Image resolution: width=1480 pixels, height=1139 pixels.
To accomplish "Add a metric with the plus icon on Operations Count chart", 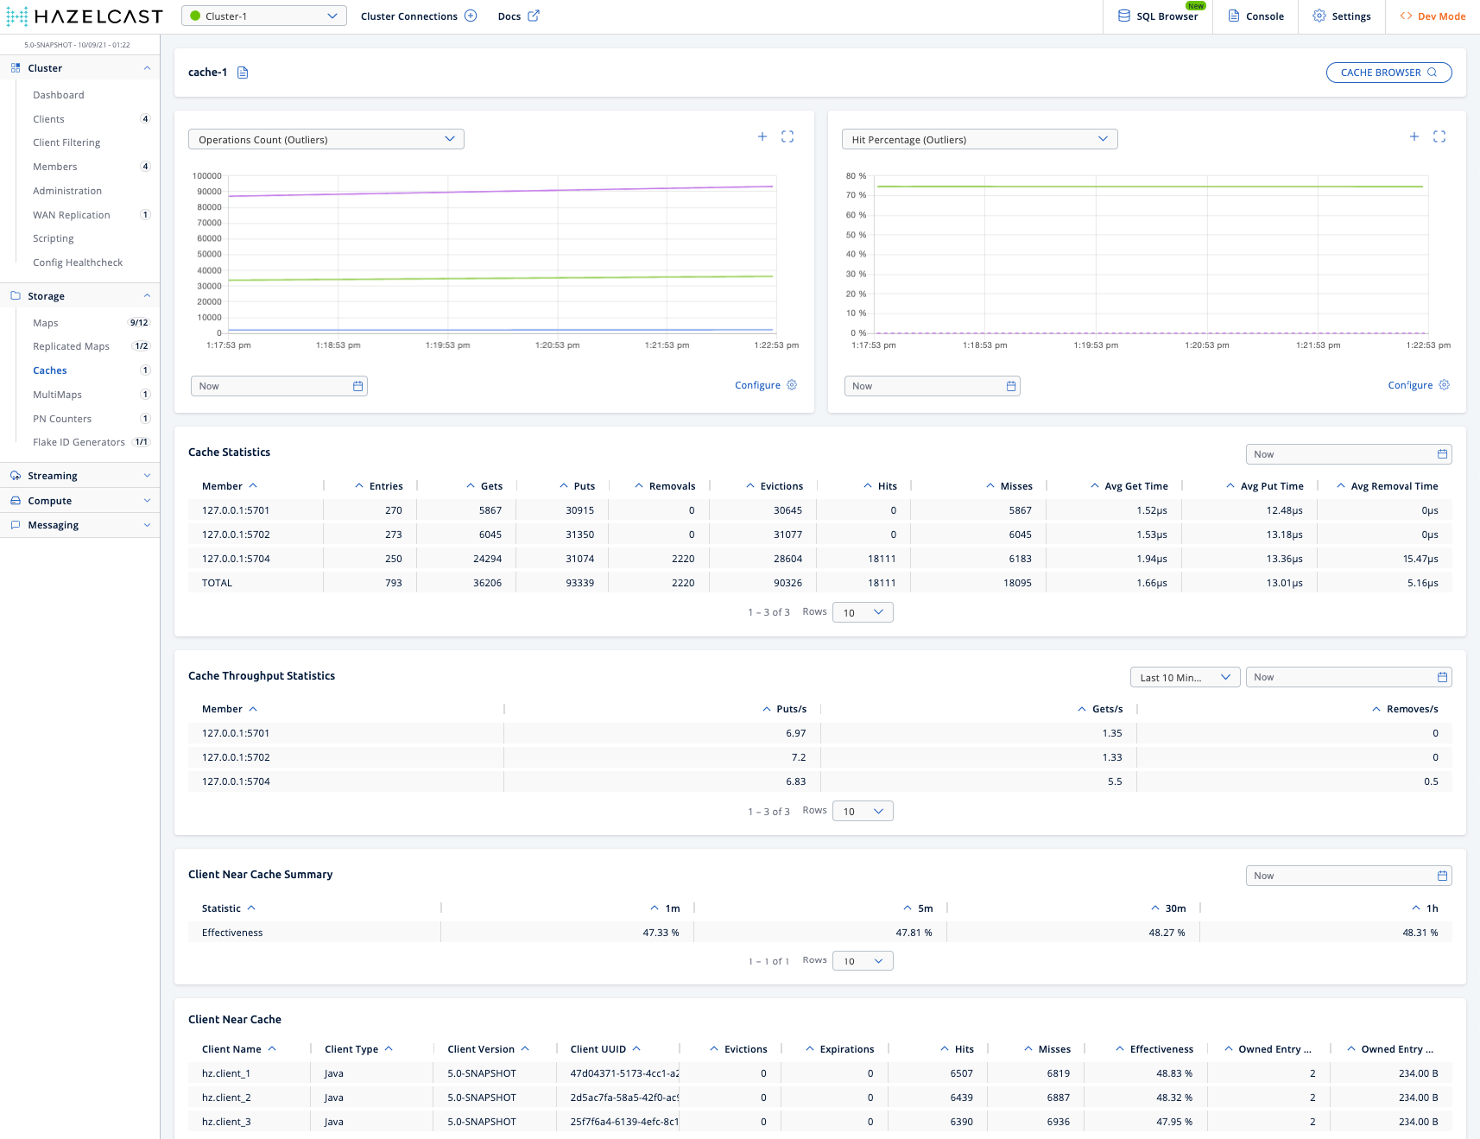I will 762,136.
